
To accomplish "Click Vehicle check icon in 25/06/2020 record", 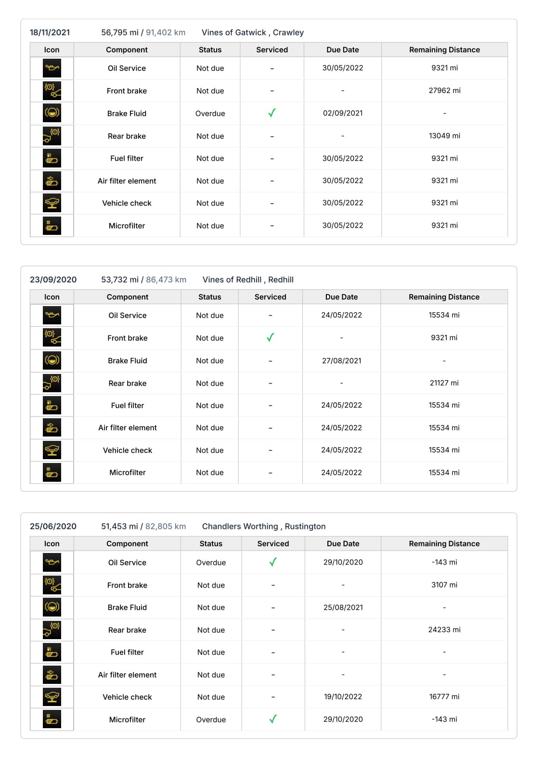I will tap(52, 697).
